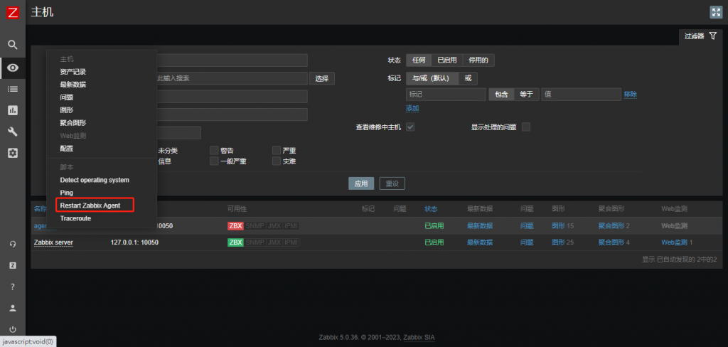Open 图形 from host menu
The width and height of the screenshot is (728, 347).
coord(66,110)
